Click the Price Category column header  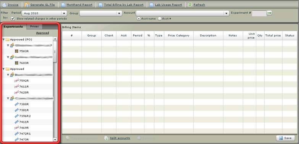point(178,36)
